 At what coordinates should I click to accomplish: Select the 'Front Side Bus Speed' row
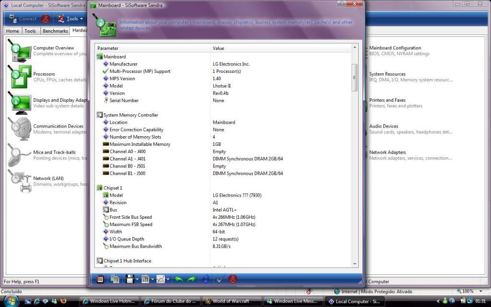tap(223, 217)
